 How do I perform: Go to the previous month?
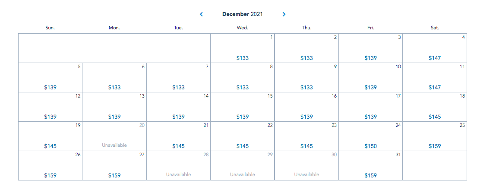click(201, 14)
